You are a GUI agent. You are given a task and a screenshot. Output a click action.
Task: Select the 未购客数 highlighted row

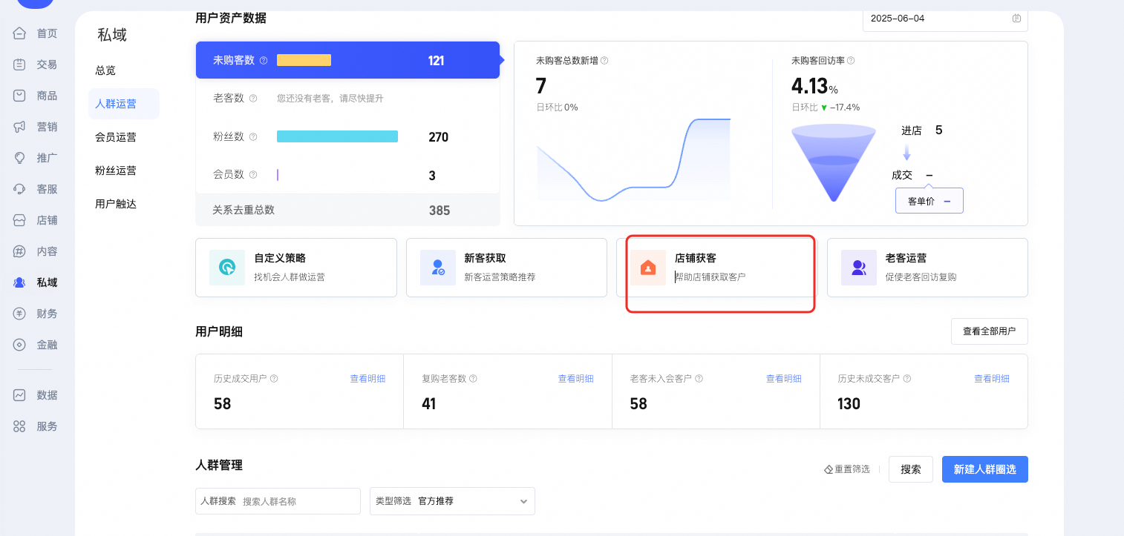347,60
